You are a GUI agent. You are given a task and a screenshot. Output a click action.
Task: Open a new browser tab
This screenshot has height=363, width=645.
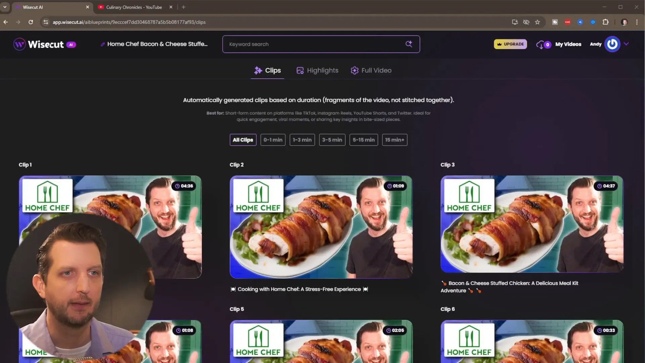pyautogui.click(x=183, y=7)
